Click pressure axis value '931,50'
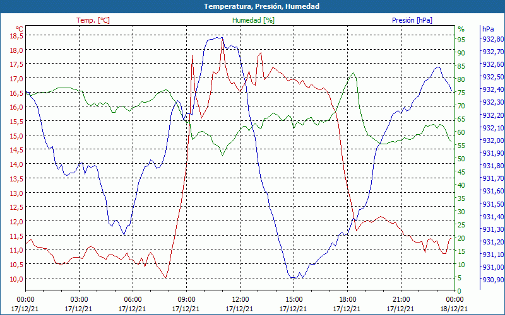Screen dimensions: 505x315 (492, 203)
